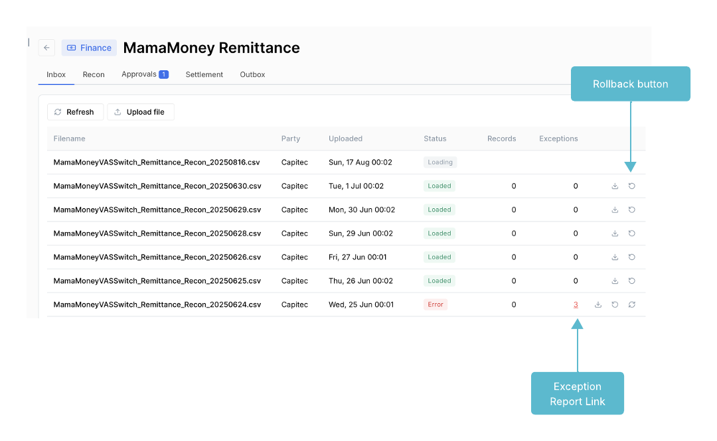Click upload date Fri, 27 Jun 00:01
This screenshot has width=717, height=441.
pos(358,257)
